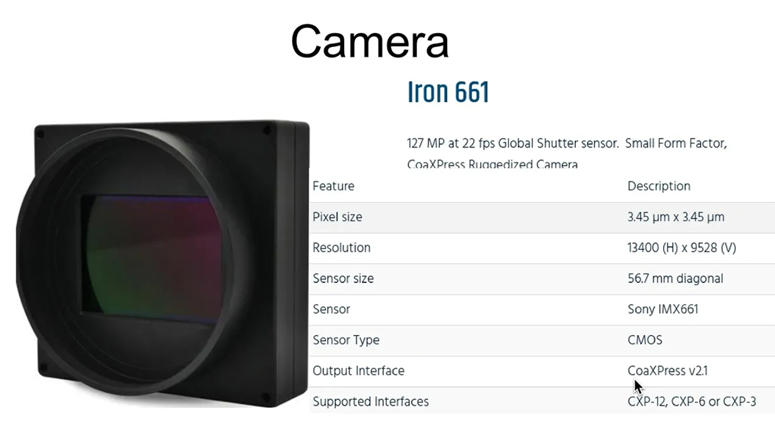Click the CXP-12, CXP-6 or CXP-3 value
This screenshot has width=775, height=435.
click(691, 402)
